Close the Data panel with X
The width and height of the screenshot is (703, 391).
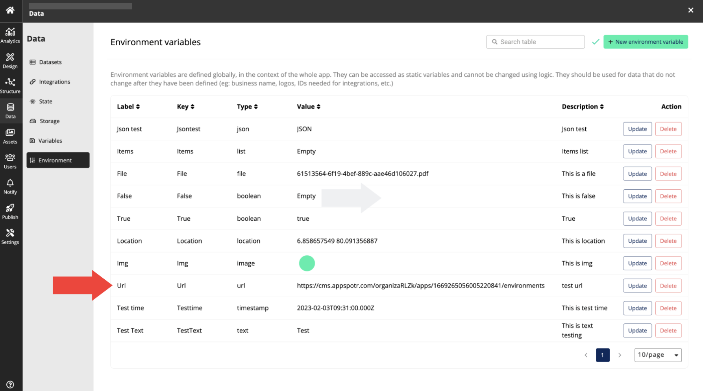(691, 10)
